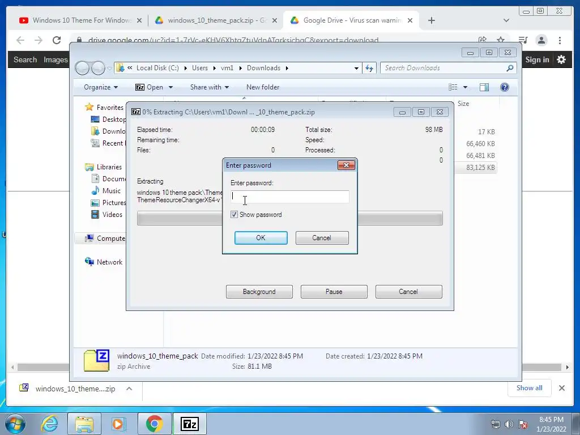This screenshot has width=580, height=435.
Task: Go forward in Explorer navigation
Action: pos(98,68)
